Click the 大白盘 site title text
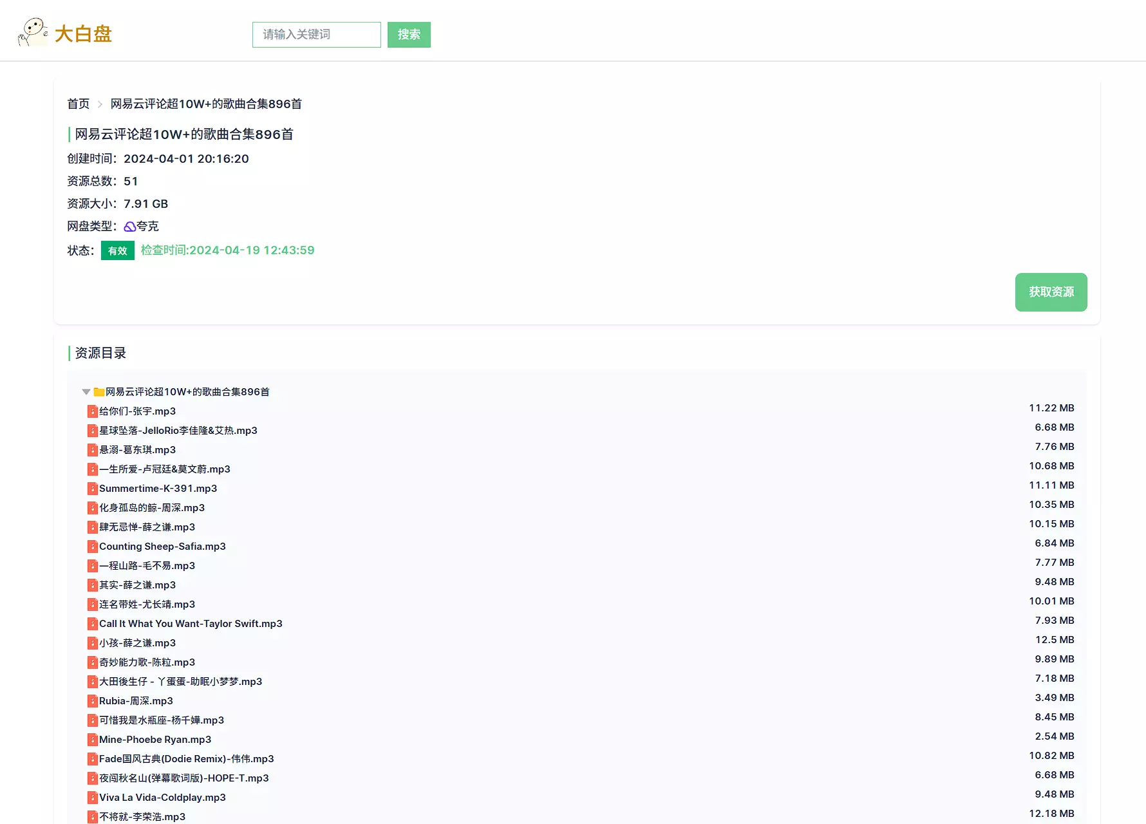The width and height of the screenshot is (1146, 824). 83,33
